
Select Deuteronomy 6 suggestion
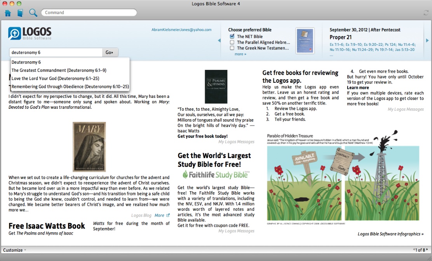click(26, 62)
